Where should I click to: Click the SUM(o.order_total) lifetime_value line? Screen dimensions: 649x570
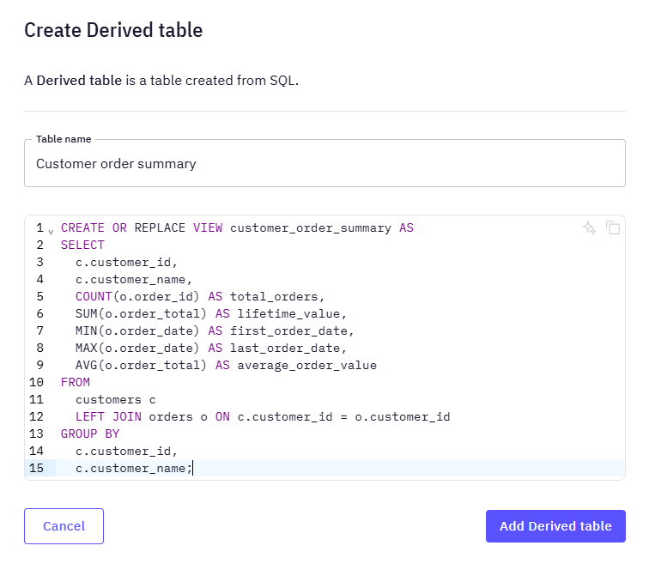[x=211, y=314]
